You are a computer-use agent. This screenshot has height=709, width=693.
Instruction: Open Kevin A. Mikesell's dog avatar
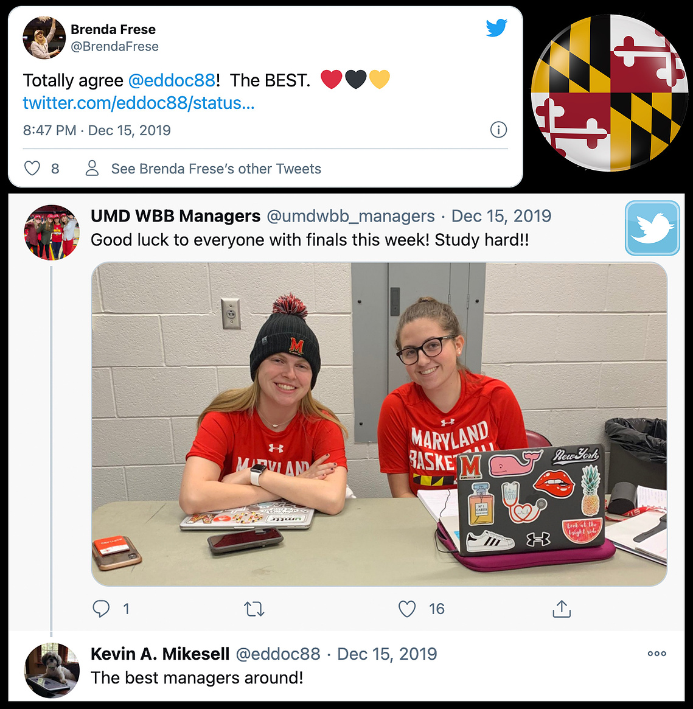[x=52, y=670]
